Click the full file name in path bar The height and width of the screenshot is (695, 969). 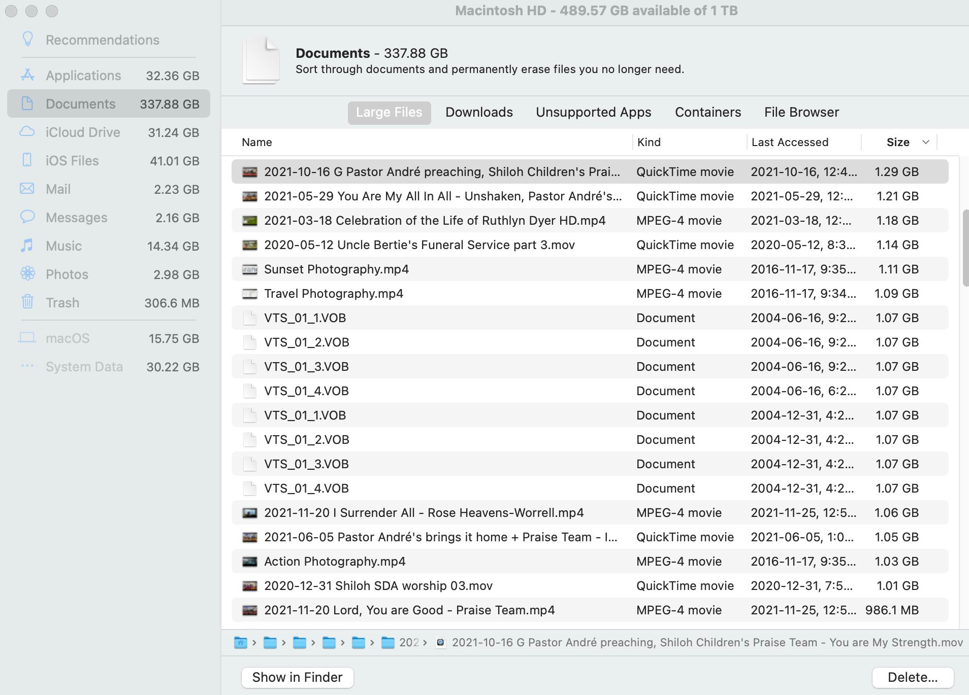[x=707, y=642]
